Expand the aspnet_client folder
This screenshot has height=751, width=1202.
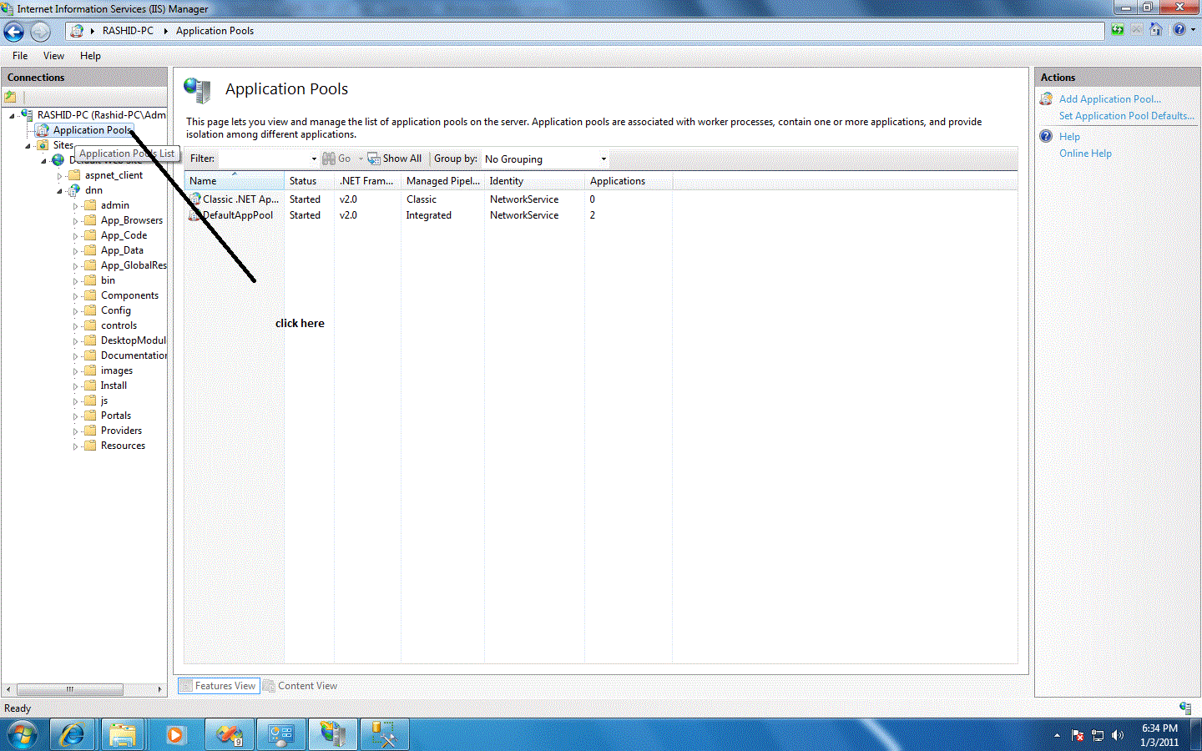59,176
